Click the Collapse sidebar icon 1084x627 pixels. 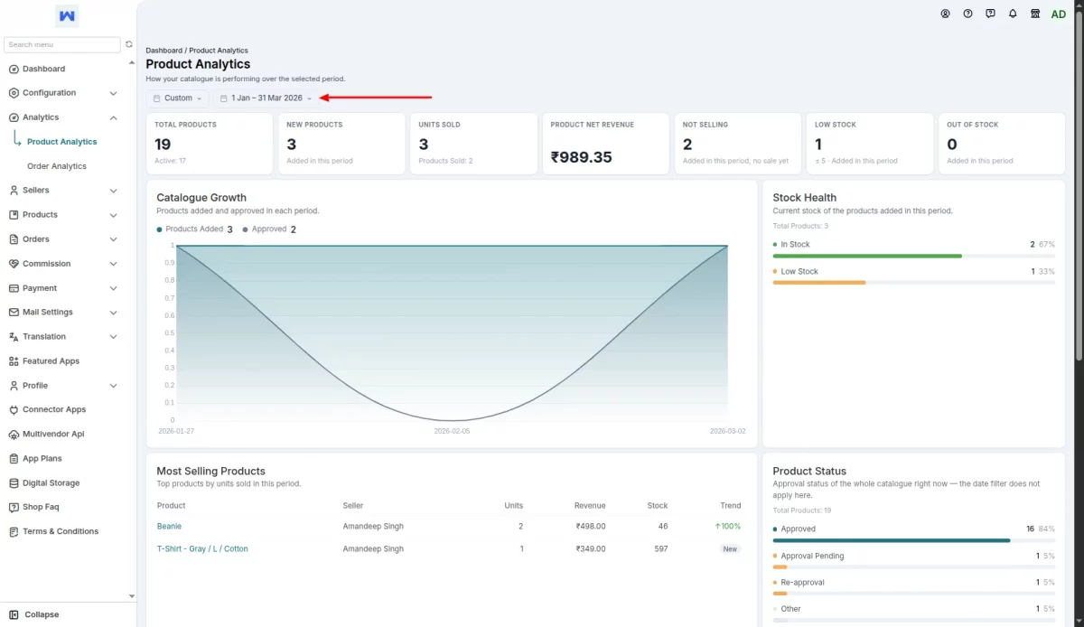pyautogui.click(x=14, y=614)
